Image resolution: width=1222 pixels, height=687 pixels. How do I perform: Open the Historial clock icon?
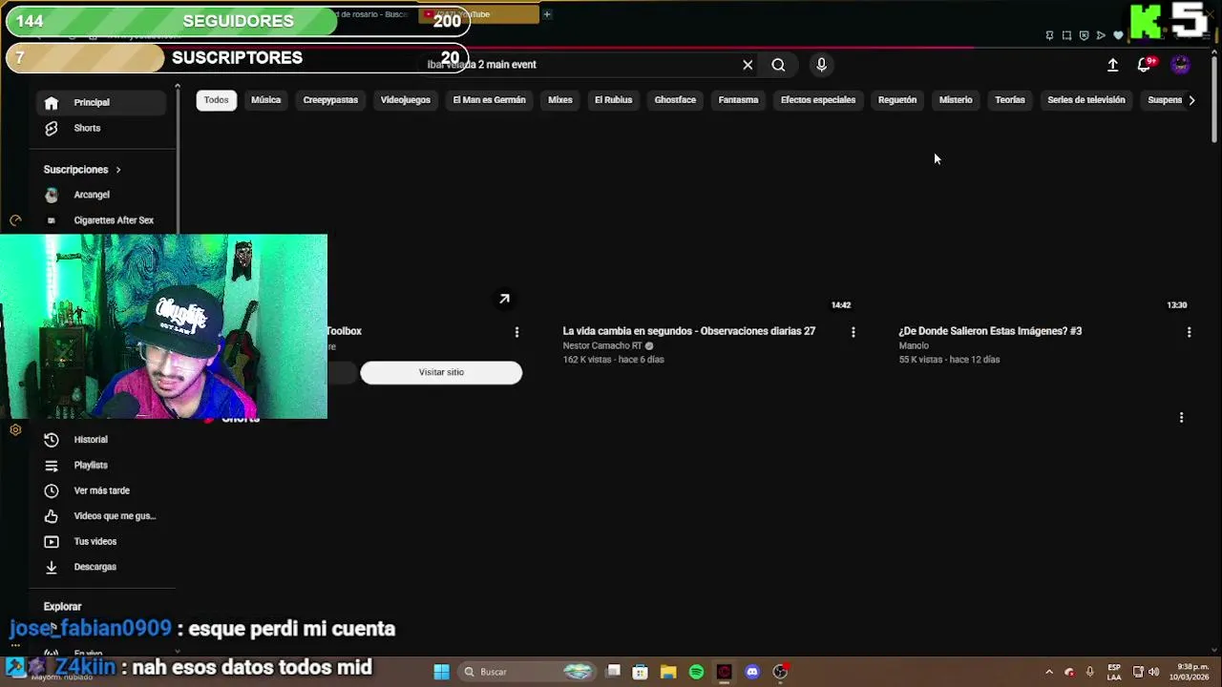[x=52, y=440]
